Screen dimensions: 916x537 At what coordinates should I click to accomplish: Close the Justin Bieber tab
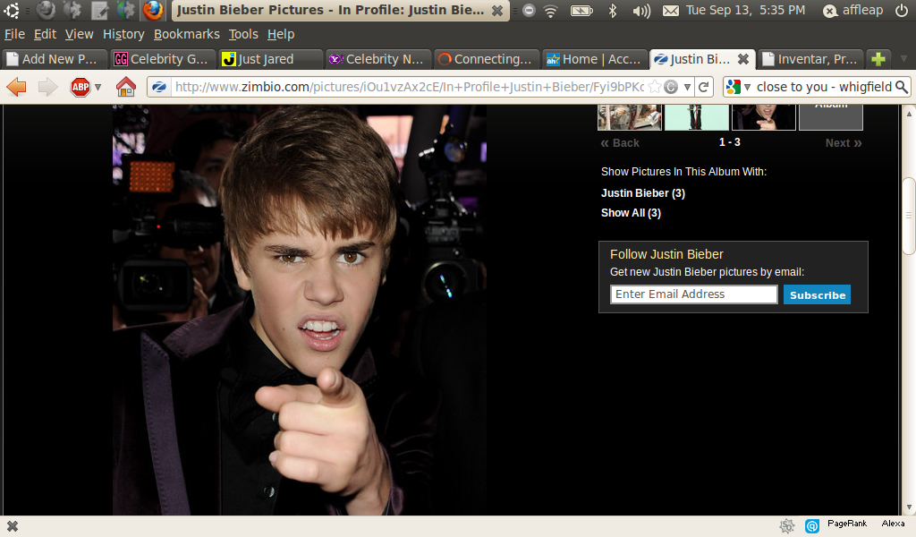click(x=743, y=59)
